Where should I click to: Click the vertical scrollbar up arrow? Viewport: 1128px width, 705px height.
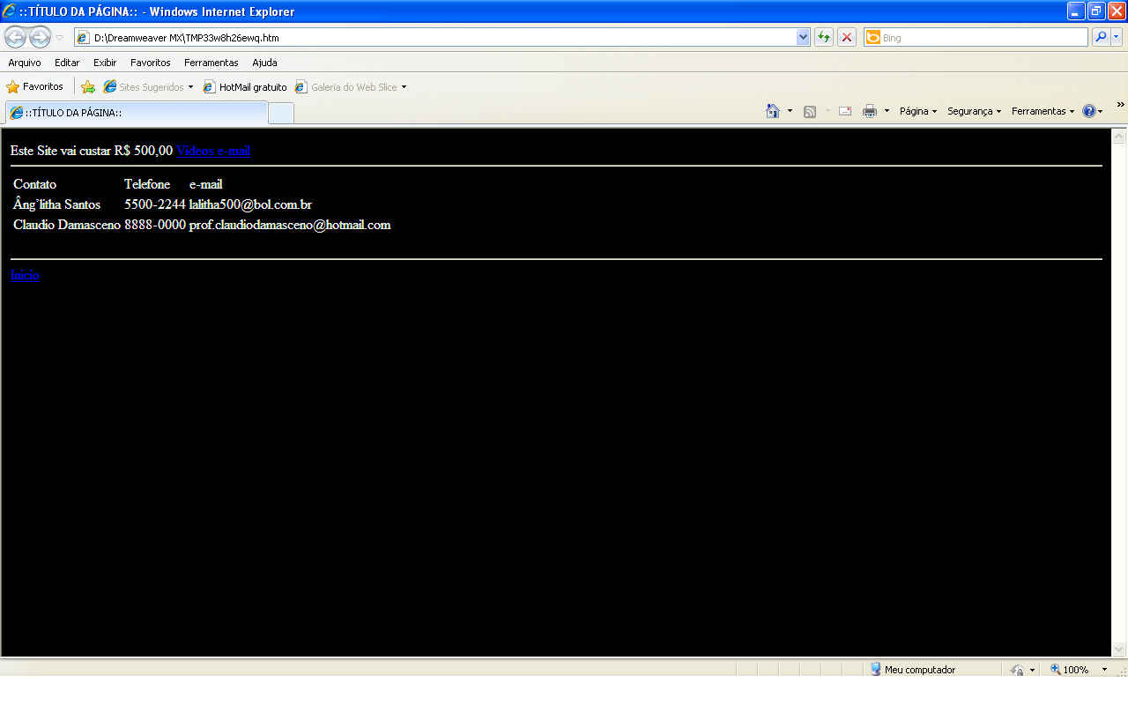1119,136
